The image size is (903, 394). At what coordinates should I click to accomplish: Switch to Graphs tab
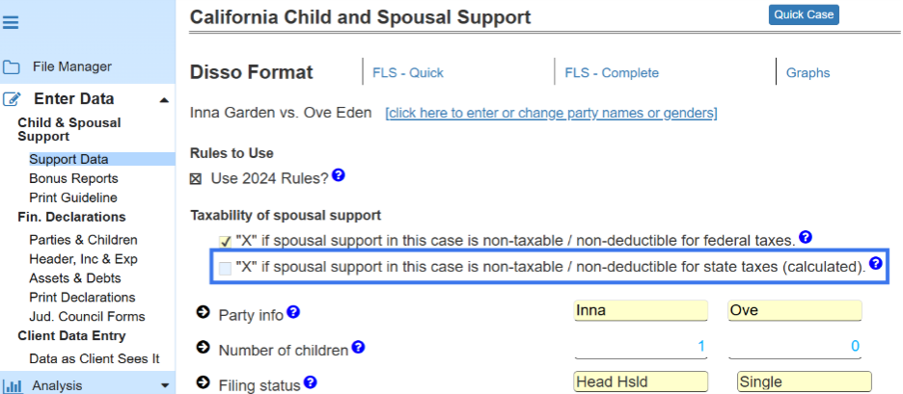click(807, 72)
